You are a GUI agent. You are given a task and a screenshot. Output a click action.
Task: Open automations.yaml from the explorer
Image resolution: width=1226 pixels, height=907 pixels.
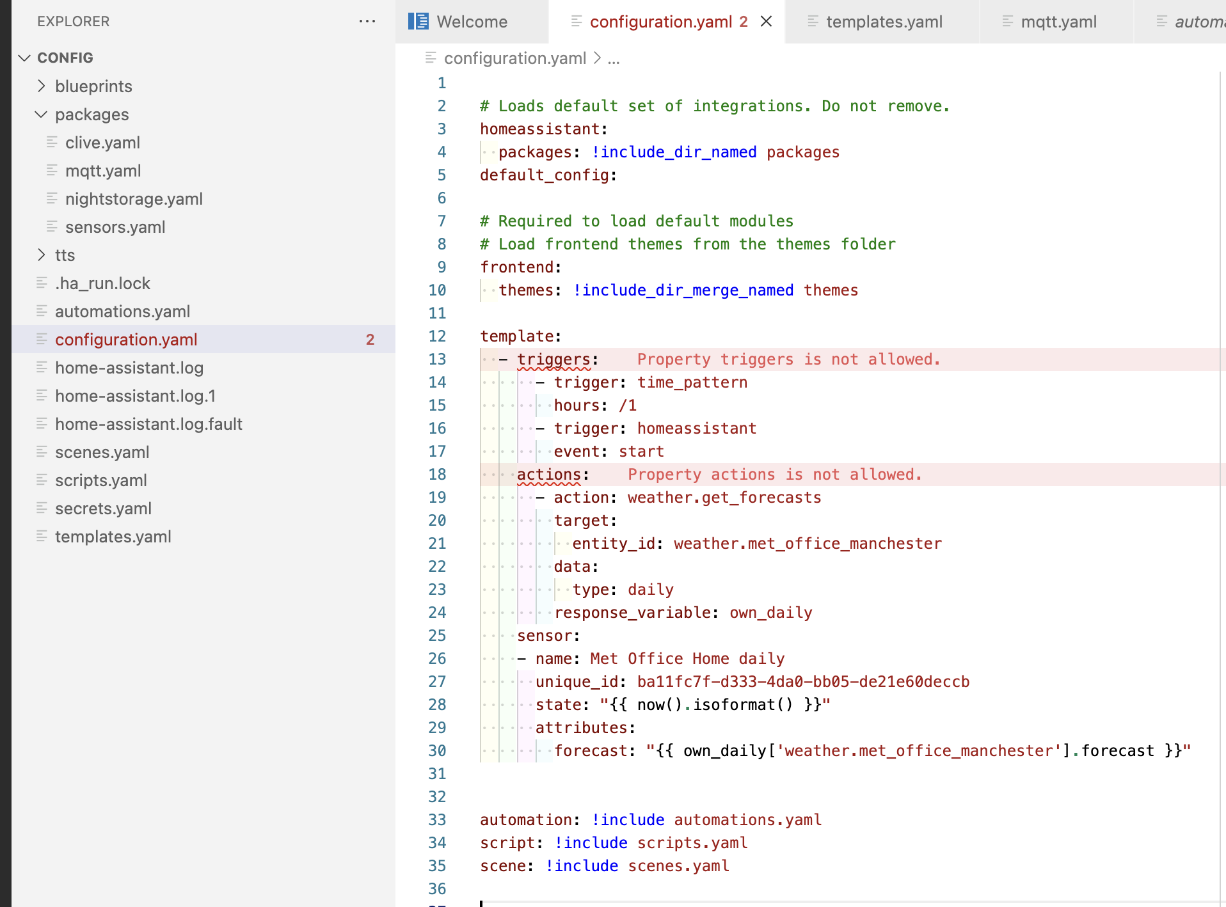pyautogui.click(x=122, y=312)
